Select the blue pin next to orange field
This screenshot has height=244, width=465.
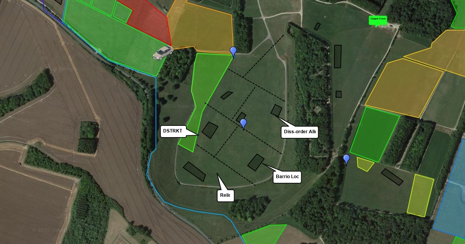click(233, 52)
